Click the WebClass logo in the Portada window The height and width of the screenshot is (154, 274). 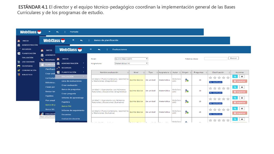click(x=31, y=32)
